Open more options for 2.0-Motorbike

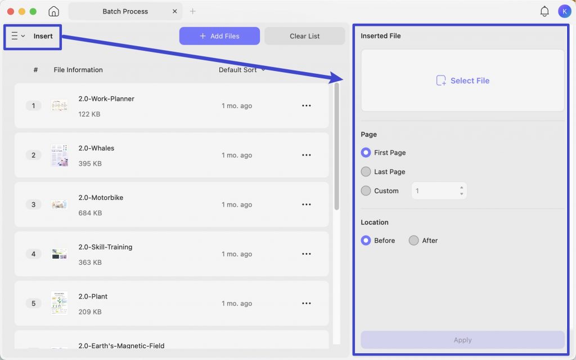pos(307,205)
